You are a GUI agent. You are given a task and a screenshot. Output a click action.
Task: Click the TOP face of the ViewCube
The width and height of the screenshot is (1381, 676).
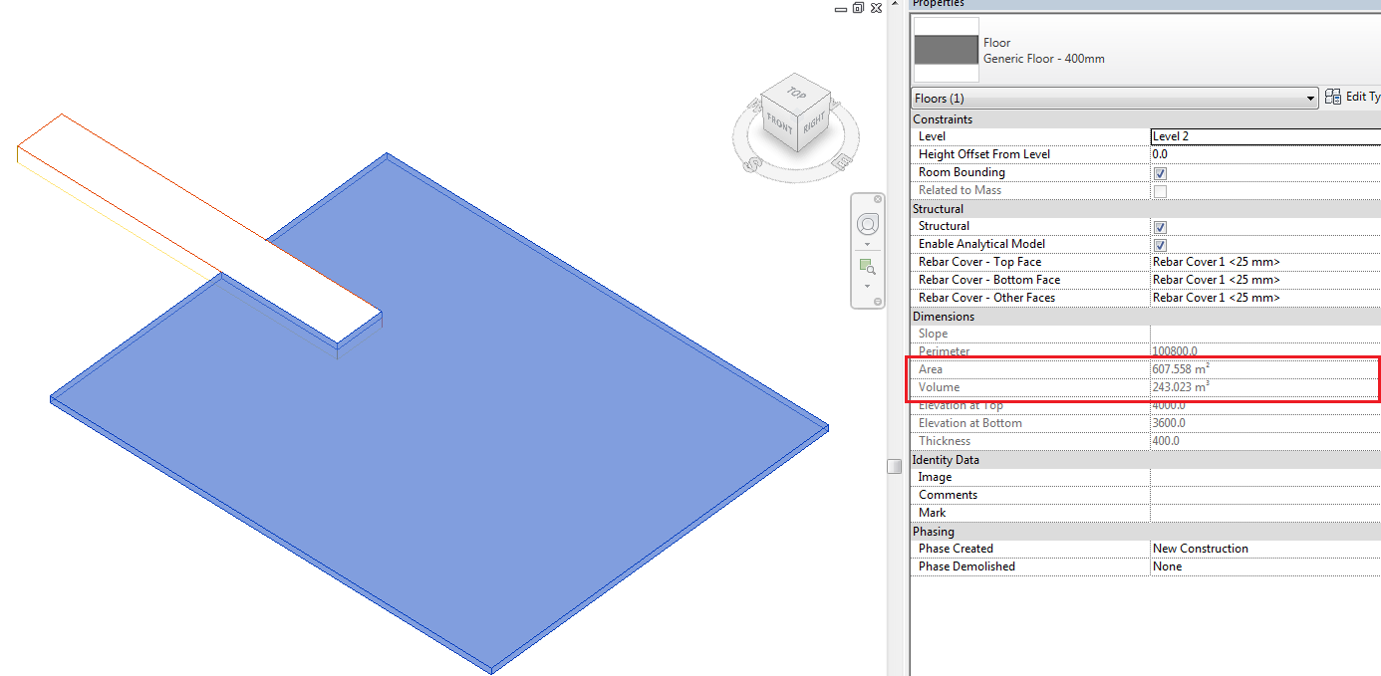click(x=795, y=92)
